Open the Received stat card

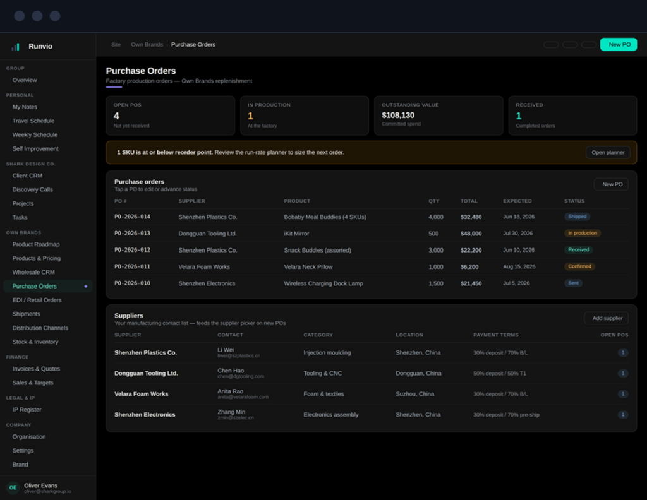(x=572, y=116)
